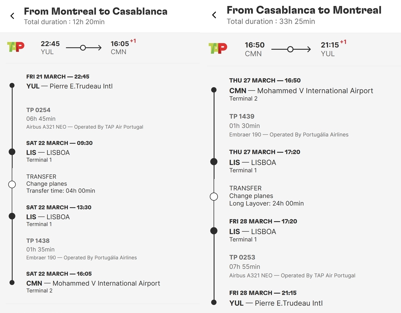Screen dimensions: 401x313
Task: Click the return CMN to YUL stop indicator
Action: tap(290, 49)
